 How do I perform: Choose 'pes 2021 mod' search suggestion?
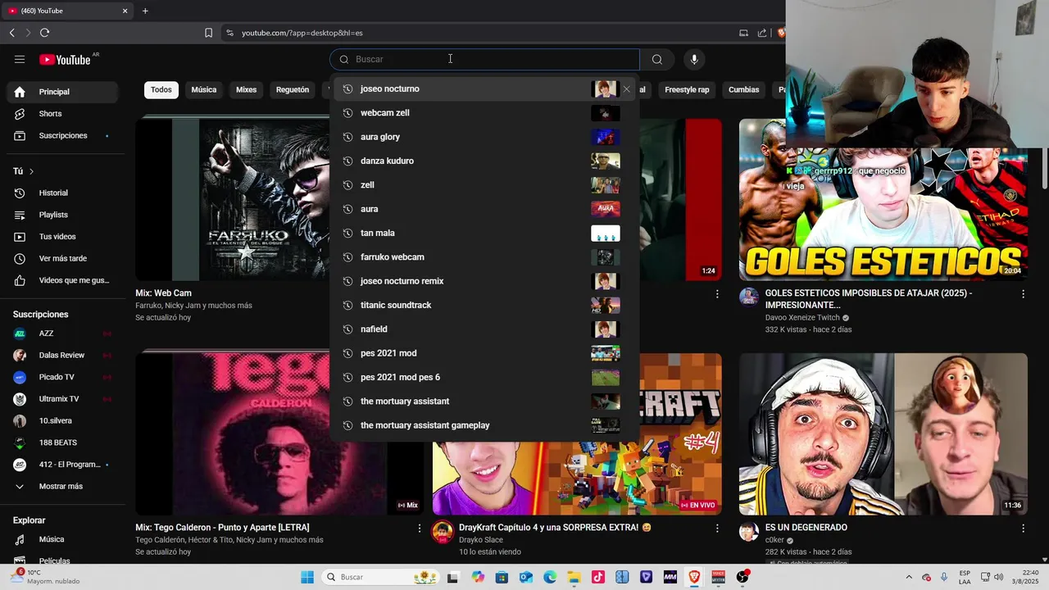point(484,353)
